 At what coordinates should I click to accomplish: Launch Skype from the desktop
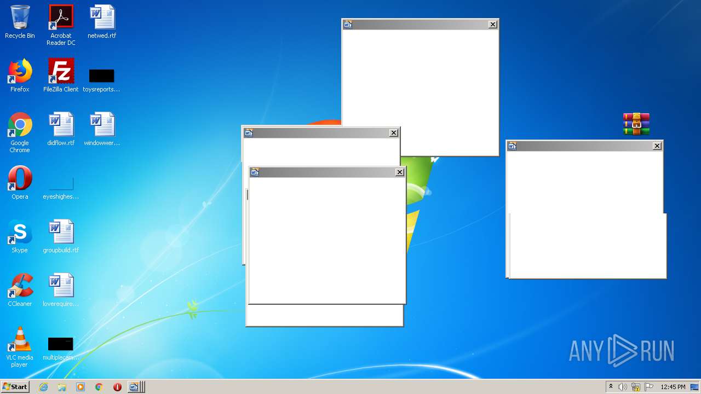(x=20, y=236)
